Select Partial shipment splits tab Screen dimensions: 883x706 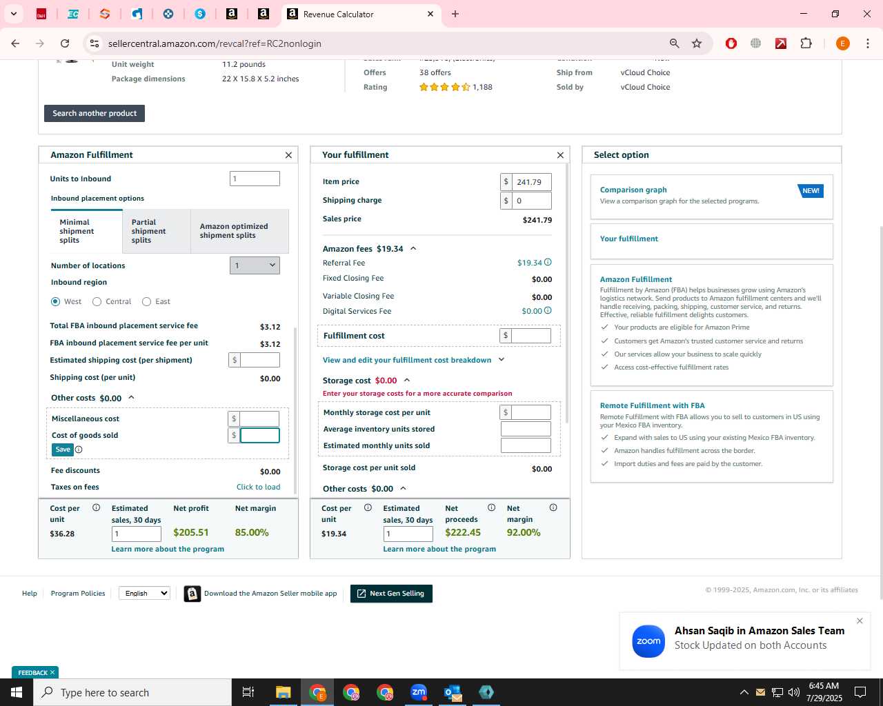pos(157,232)
